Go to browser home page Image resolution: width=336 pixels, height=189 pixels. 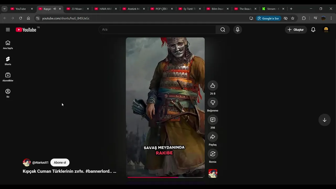tap(28, 18)
